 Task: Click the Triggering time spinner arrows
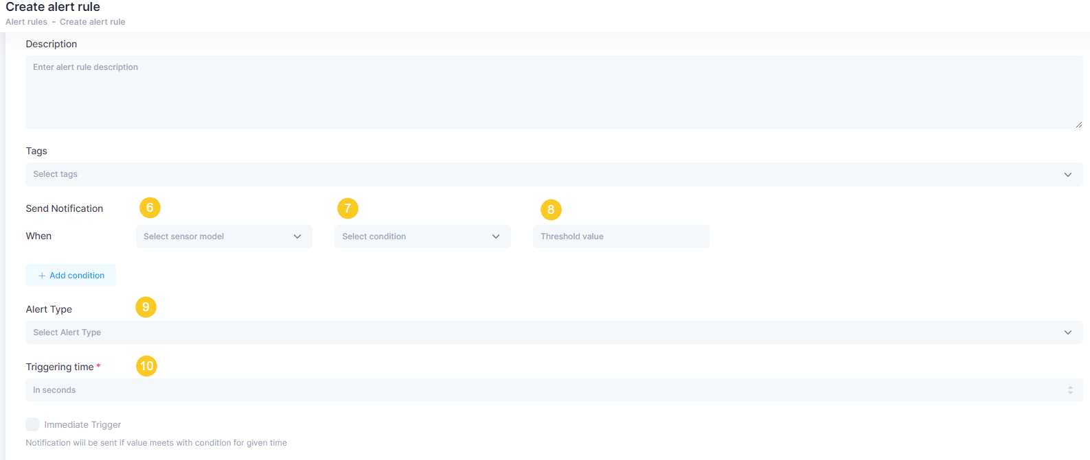coord(1070,390)
